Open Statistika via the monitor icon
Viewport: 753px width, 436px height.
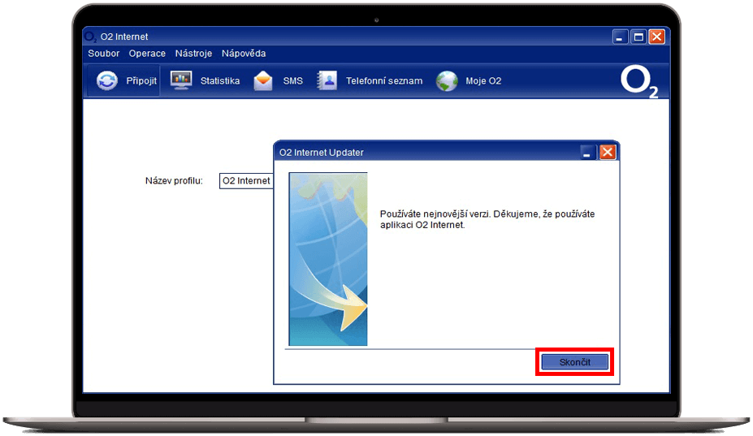[x=180, y=81]
